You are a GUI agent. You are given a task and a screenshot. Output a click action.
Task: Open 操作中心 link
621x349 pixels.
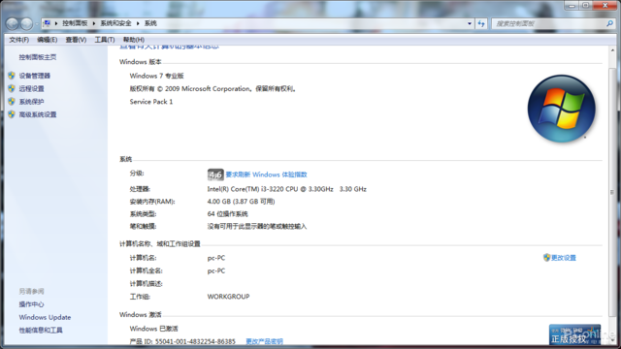click(x=31, y=304)
